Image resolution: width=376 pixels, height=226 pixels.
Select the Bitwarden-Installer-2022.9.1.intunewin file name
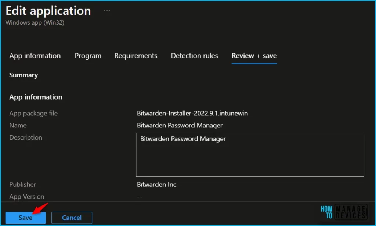192,113
